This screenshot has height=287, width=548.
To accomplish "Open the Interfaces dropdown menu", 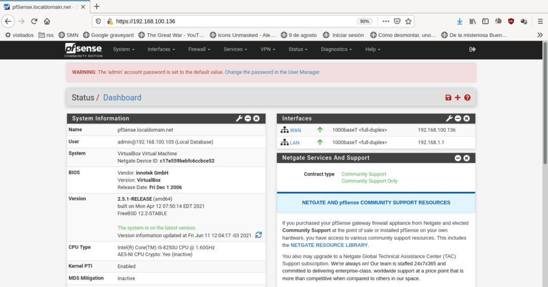I will pyautogui.click(x=161, y=49).
